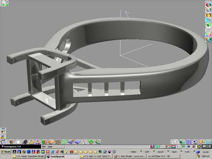The height and width of the screenshot is (159, 212).
Task: Click the cyan landscape icon in right toolbar
Action: pos(208,20)
